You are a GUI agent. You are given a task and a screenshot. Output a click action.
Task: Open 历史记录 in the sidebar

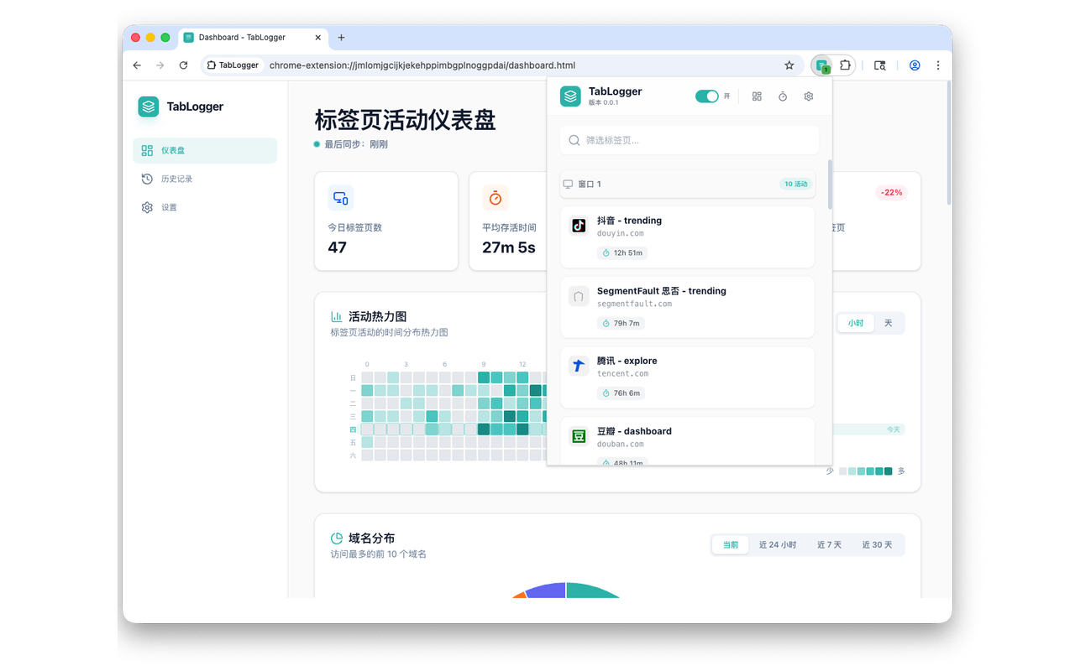click(176, 179)
